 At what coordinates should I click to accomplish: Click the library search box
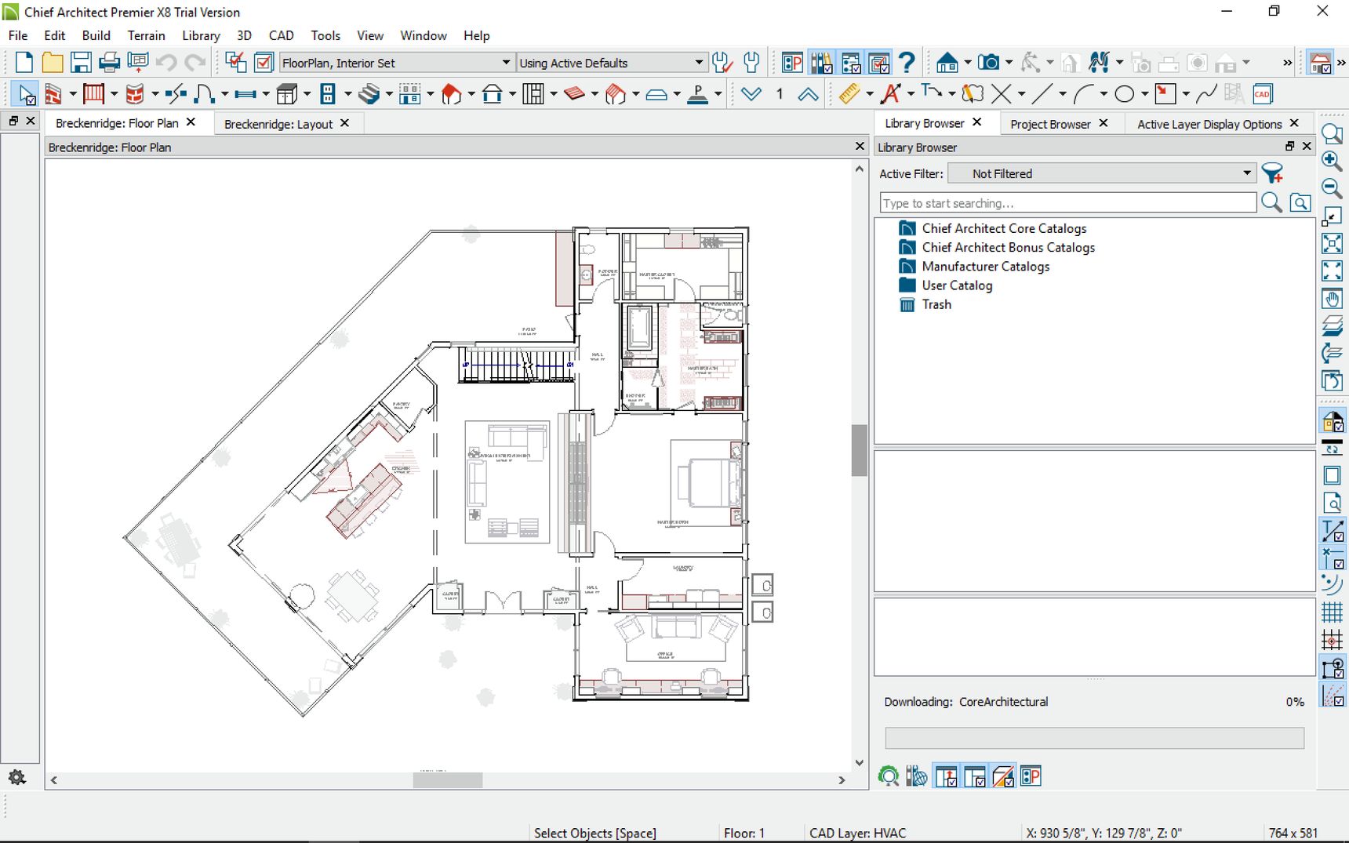coord(1067,203)
